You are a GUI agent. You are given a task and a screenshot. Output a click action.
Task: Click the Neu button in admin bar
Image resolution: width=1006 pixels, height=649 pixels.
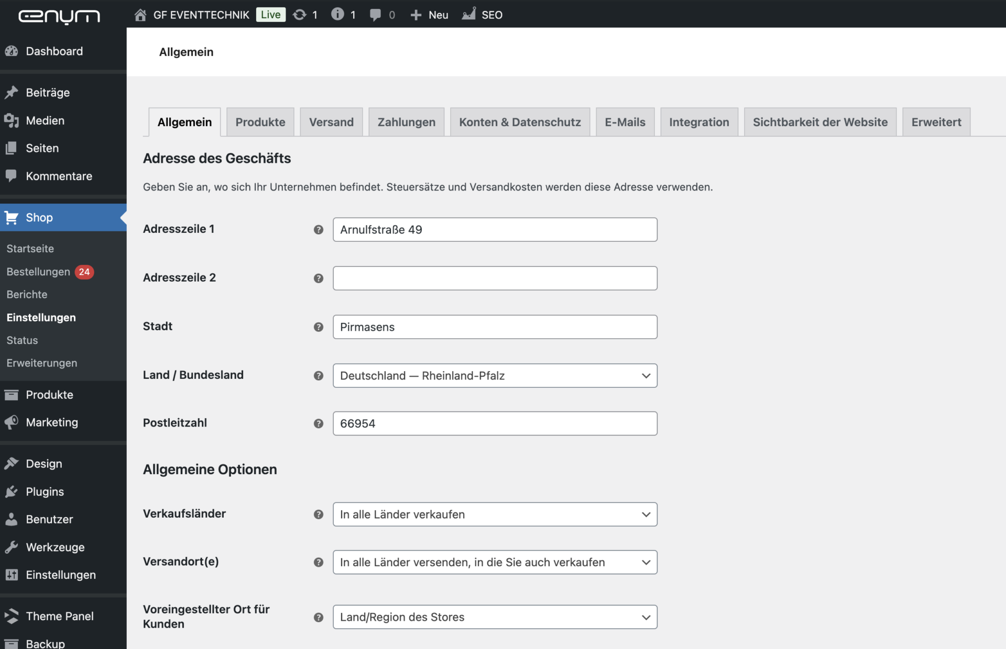click(430, 15)
